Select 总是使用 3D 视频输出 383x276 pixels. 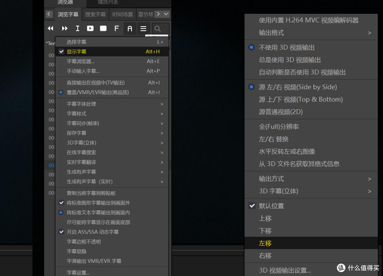coord(311,60)
